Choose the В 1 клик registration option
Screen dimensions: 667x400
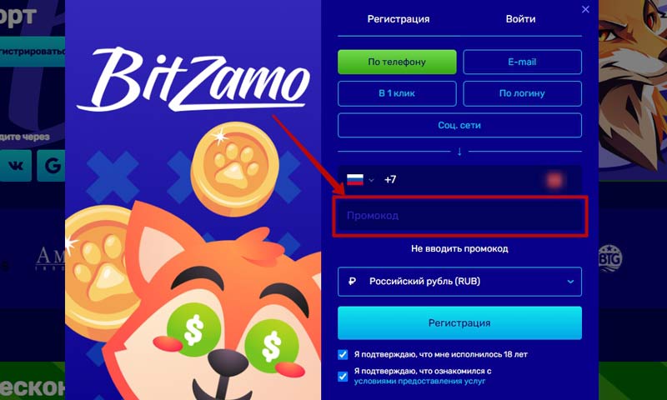click(397, 93)
